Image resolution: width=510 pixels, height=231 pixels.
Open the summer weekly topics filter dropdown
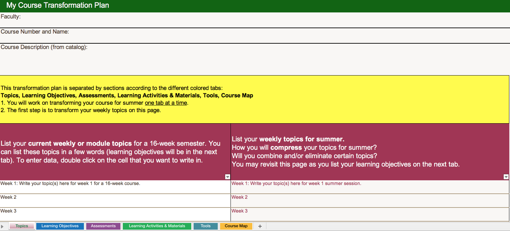click(506, 177)
